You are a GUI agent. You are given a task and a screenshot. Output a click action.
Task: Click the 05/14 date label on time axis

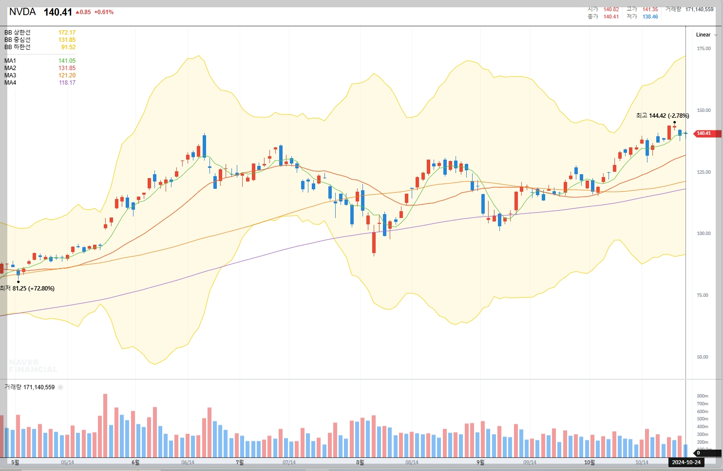tap(67, 462)
